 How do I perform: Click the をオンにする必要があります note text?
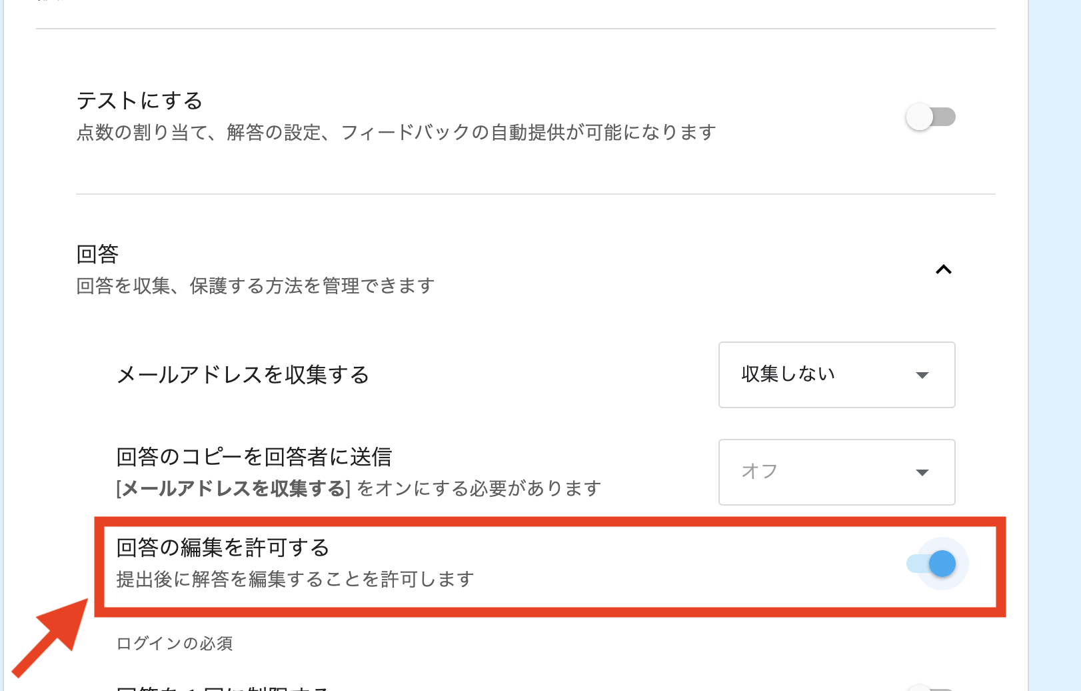pyautogui.click(x=479, y=489)
